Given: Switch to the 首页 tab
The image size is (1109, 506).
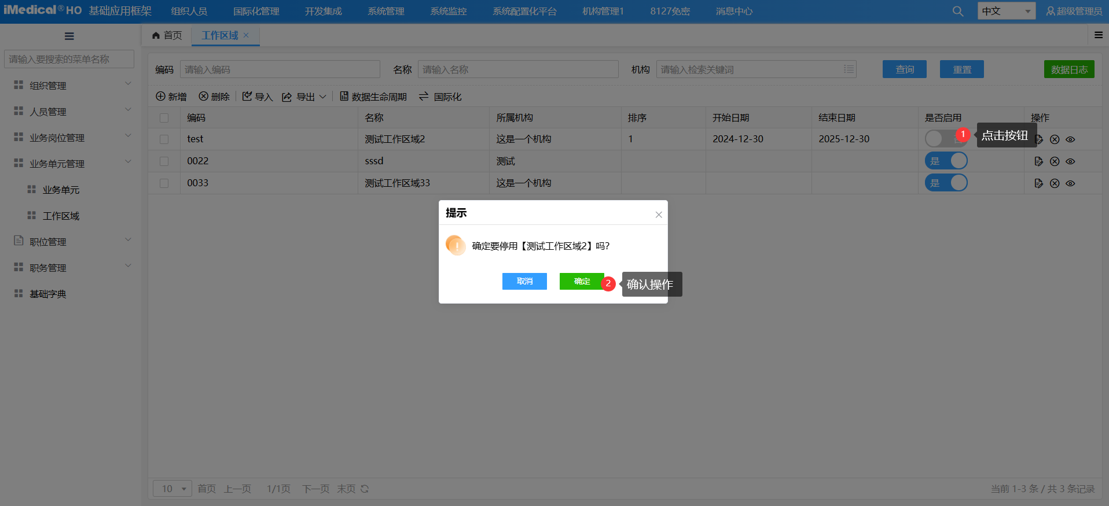Looking at the screenshot, I should coord(167,35).
